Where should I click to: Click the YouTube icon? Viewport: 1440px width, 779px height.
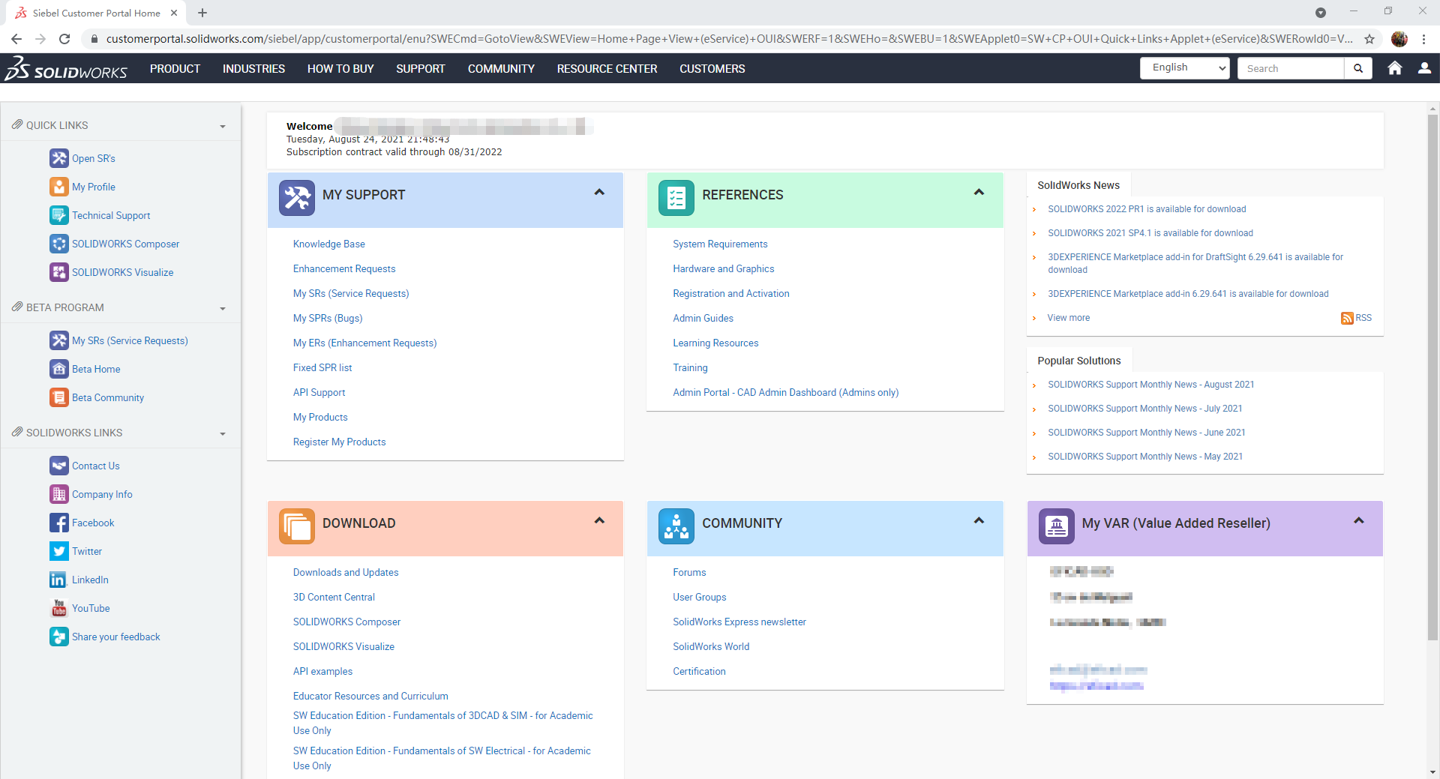pyautogui.click(x=58, y=608)
